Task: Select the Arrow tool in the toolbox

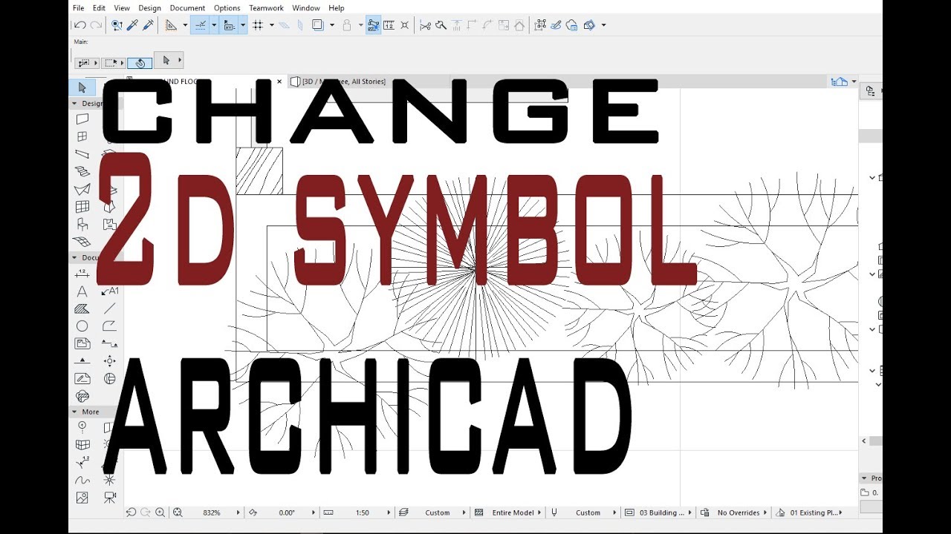Action: [x=82, y=88]
